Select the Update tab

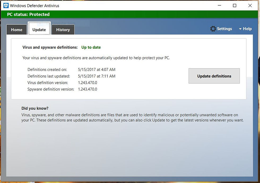pyautogui.click(x=39, y=29)
